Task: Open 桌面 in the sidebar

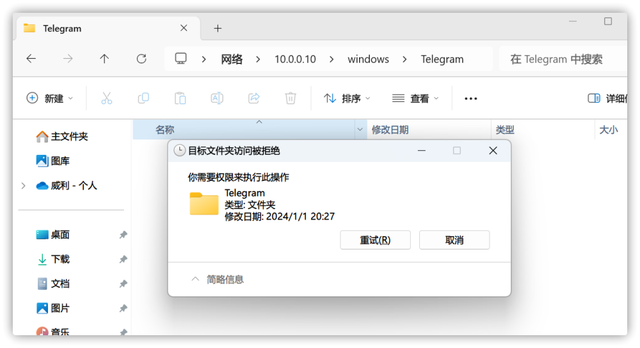Action: [x=53, y=235]
